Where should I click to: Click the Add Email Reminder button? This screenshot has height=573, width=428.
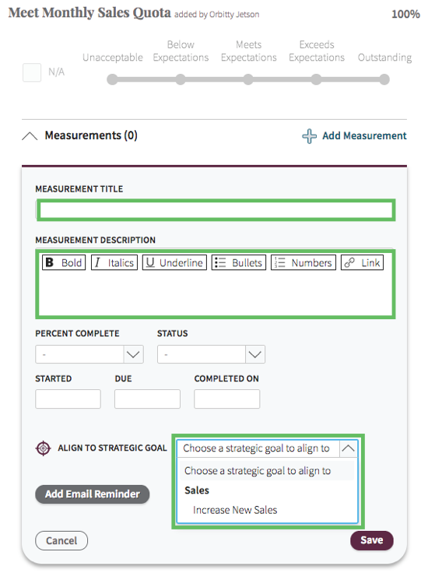coord(93,494)
